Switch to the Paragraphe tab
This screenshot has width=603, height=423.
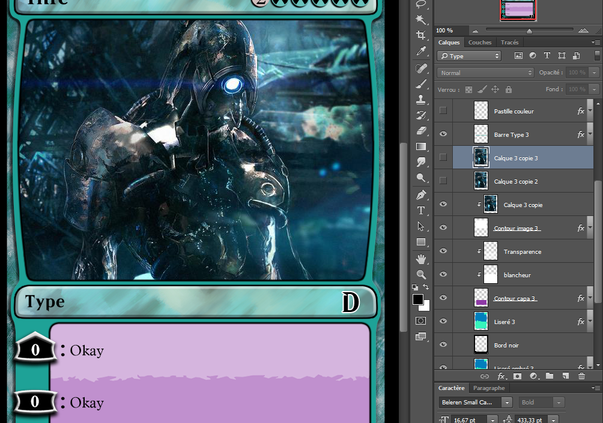pyautogui.click(x=489, y=388)
